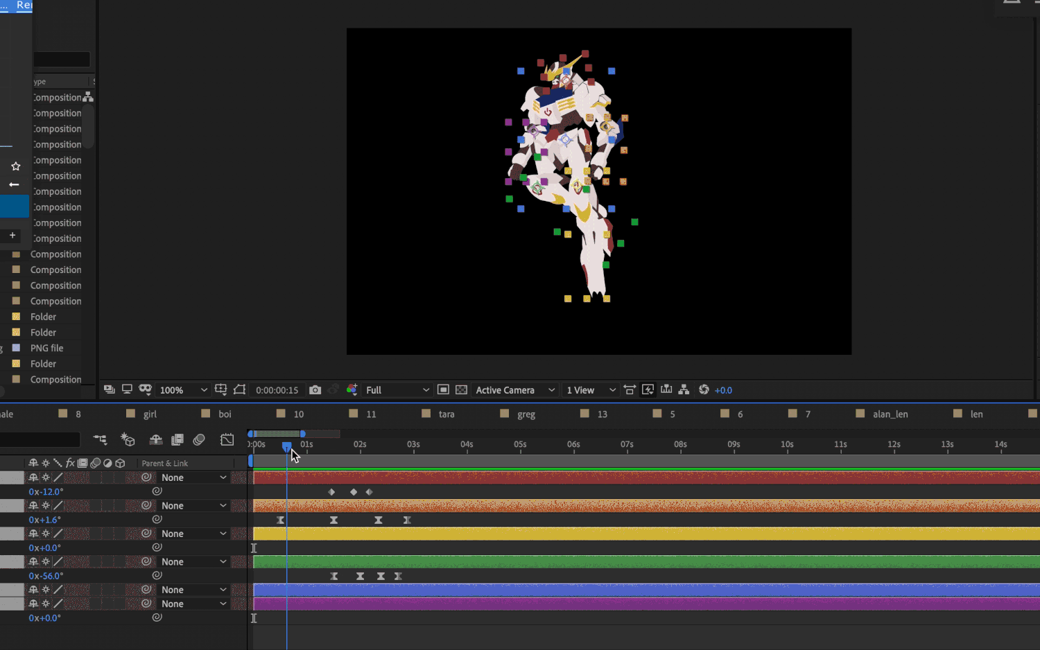
Task: Open Parent dropdown on yellow layer
Action: point(193,534)
